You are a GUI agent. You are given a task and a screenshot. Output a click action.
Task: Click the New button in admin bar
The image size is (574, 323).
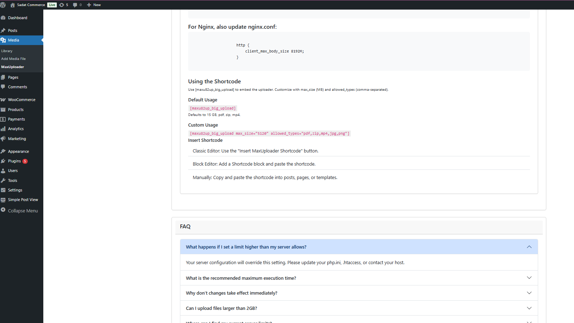click(94, 5)
